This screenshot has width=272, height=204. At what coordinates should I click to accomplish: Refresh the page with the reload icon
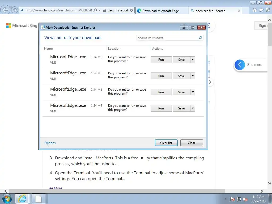pyautogui.click(x=131, y=10)
